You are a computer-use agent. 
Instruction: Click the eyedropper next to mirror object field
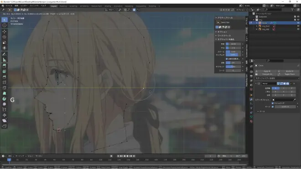coord(295,100)
